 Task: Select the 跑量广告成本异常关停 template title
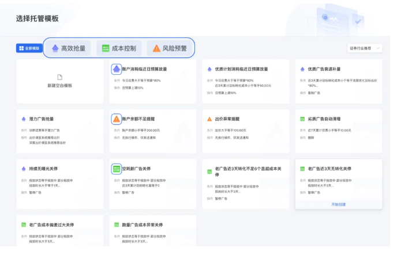(143, 224)
